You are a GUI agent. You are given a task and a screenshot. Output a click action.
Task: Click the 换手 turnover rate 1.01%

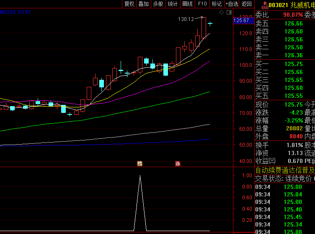295,145
